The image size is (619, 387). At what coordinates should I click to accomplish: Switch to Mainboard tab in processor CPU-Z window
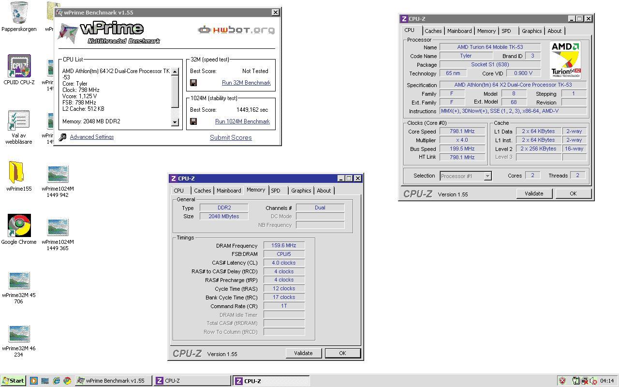(x=459, y=31)
